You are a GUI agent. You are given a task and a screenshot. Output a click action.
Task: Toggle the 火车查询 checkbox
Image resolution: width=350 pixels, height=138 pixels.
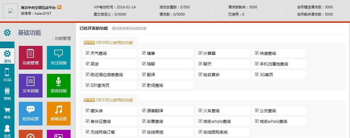(200, 110)
